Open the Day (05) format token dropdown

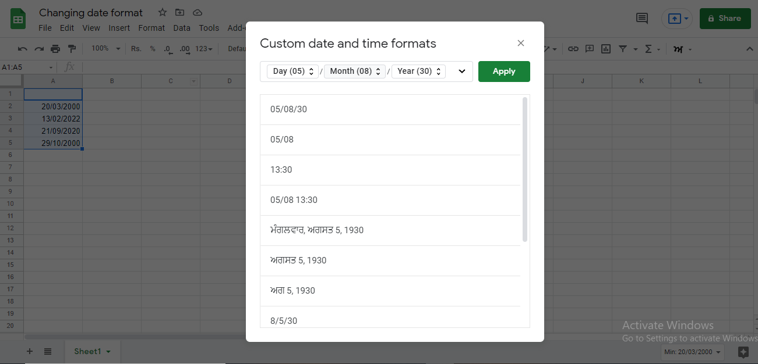[x=293, y=72]
